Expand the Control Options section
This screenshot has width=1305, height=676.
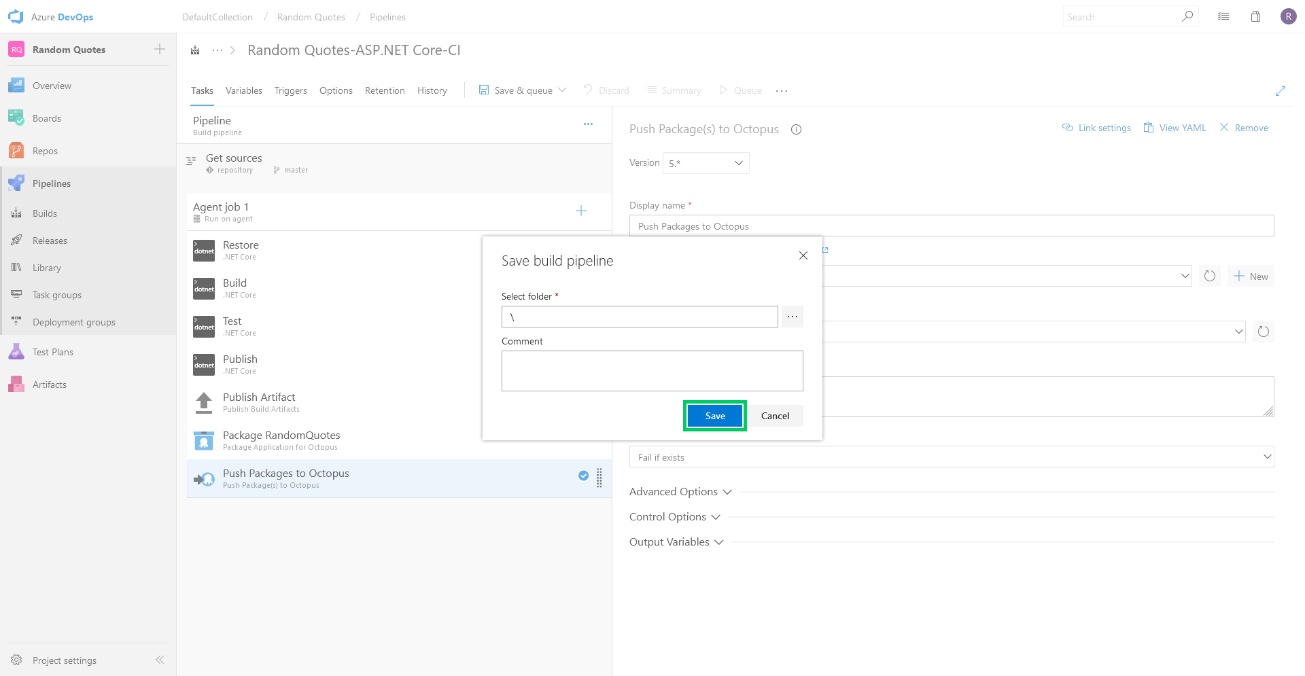pos(675,517)
